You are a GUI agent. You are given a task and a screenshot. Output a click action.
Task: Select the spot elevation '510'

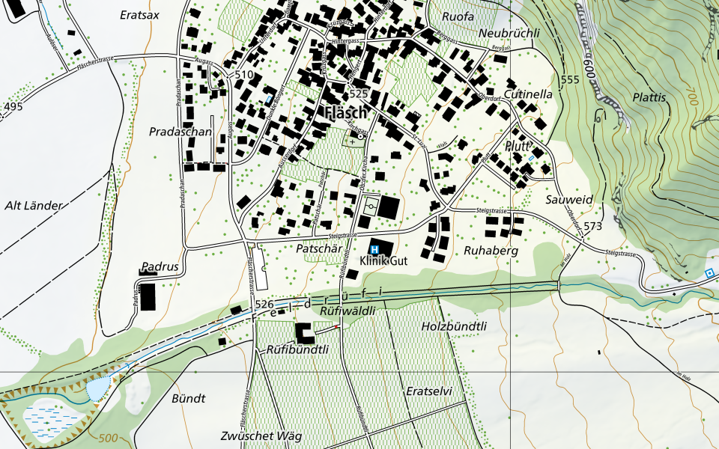click(x=243, y=75)
